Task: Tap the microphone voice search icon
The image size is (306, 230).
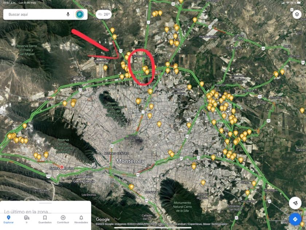Action: coord(68,14)
